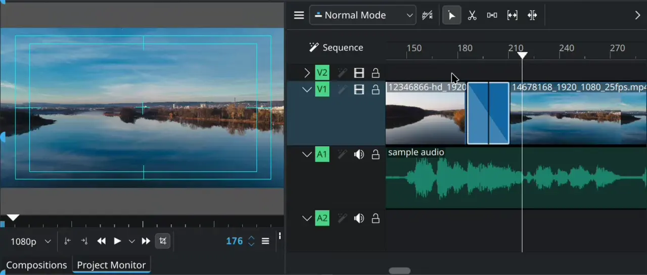Lock the V1 video track

pos(376,90)
